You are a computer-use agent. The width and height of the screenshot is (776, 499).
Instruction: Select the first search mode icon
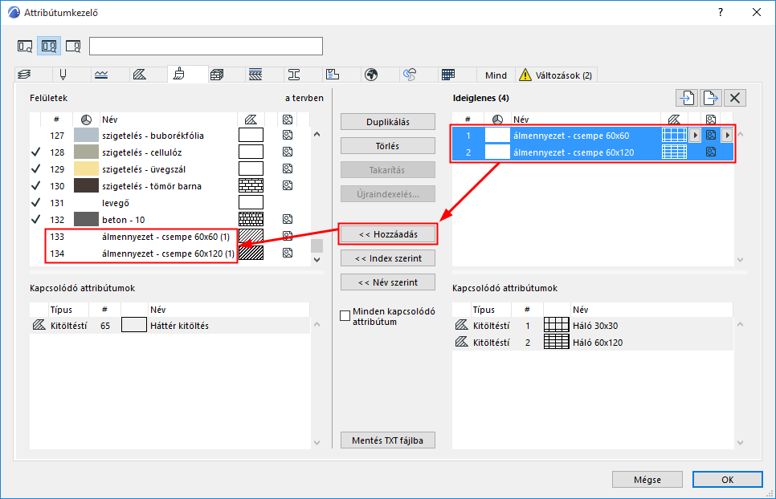tap(25, 47)
